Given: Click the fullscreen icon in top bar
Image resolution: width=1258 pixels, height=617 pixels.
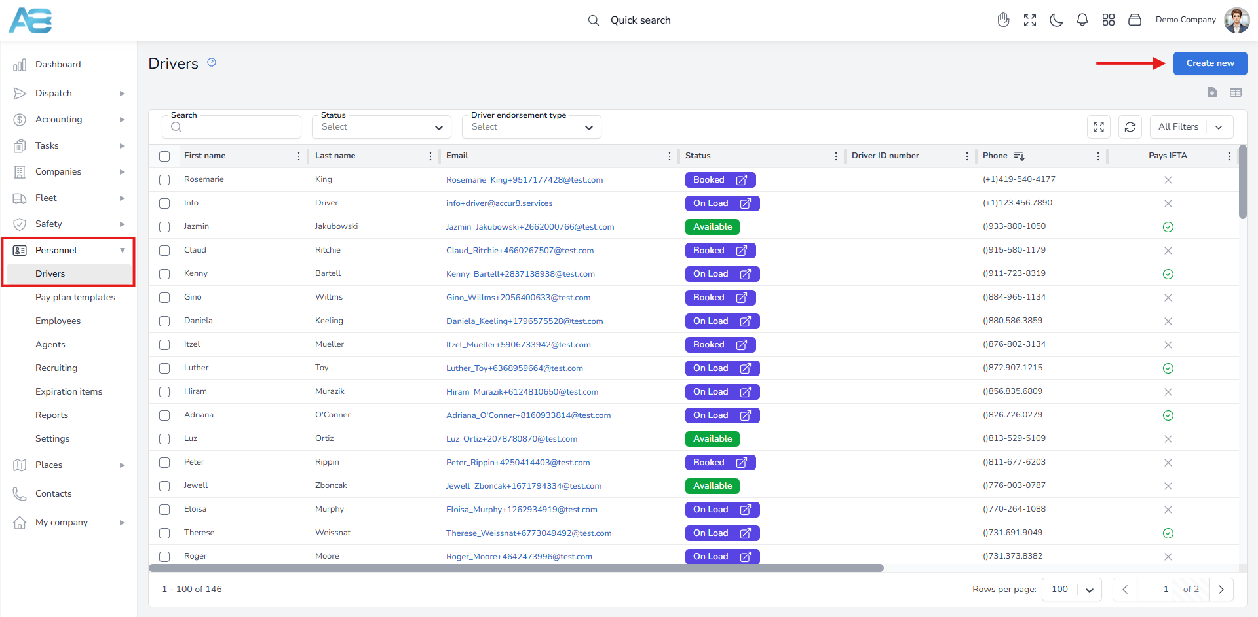Looking at the screenshot, I should 1029,20.
